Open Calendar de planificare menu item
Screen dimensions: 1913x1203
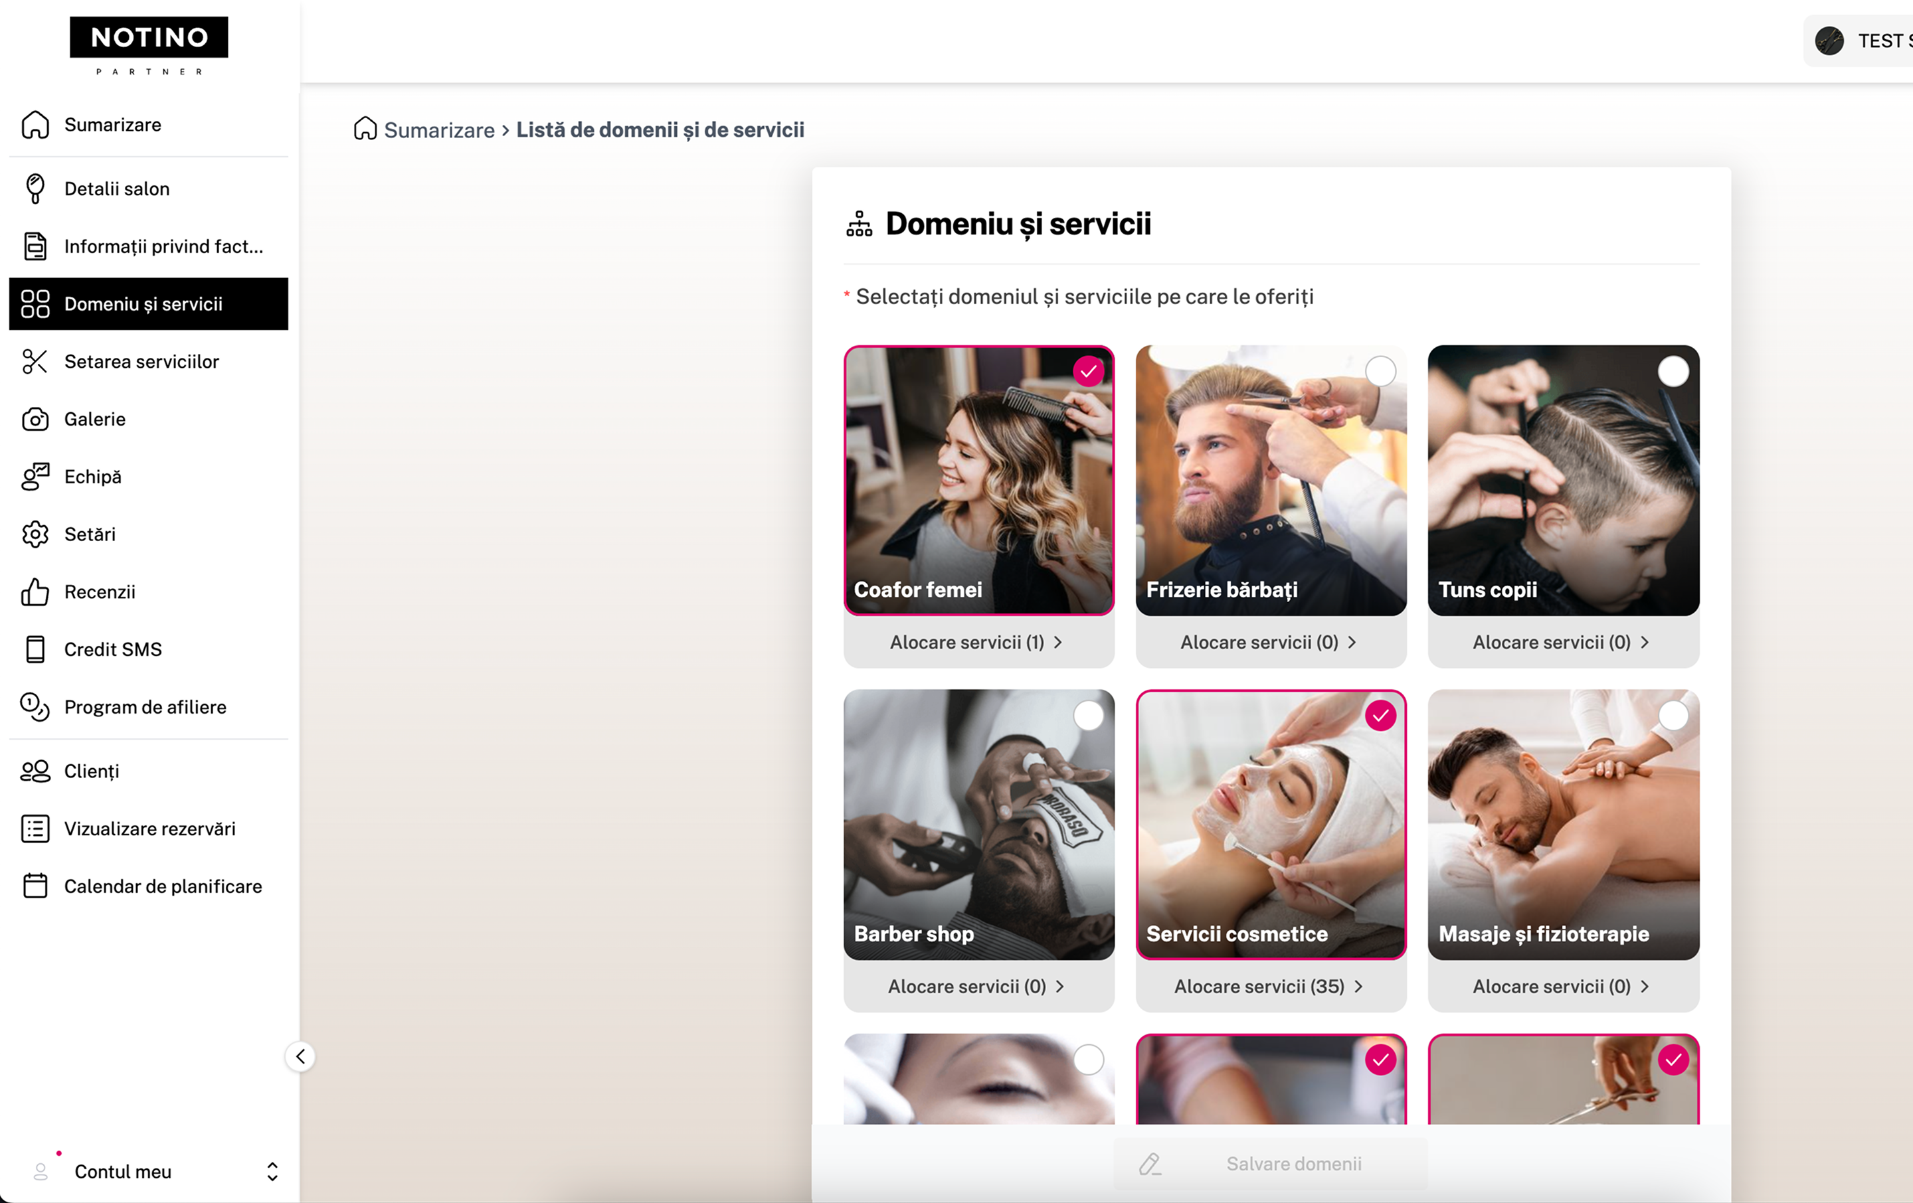pos(149,886)
